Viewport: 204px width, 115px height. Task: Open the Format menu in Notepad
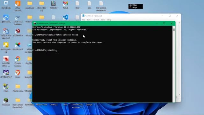(x=96, y=20)
